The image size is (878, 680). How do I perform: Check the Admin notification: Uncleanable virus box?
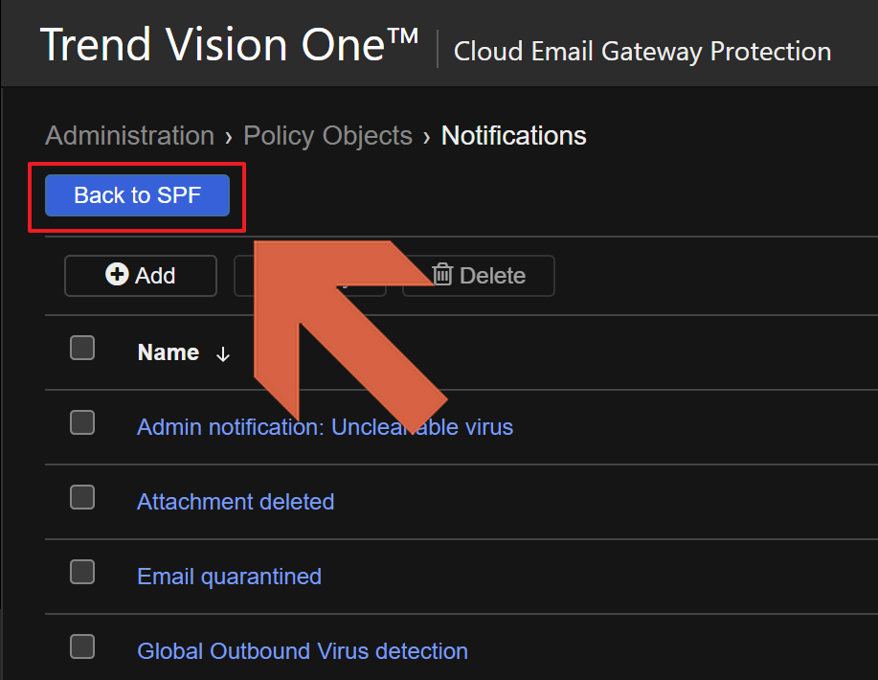point(82,422)
